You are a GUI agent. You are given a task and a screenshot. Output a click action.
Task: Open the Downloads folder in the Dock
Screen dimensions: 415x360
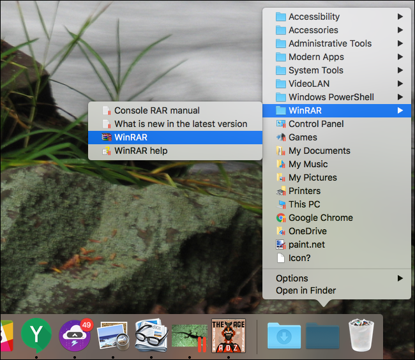(x=284, y=335)
